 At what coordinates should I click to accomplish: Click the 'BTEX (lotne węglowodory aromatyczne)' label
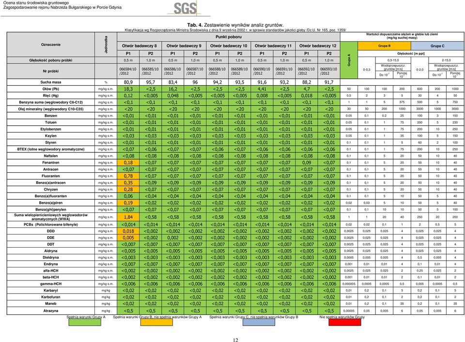coord(51,149)
